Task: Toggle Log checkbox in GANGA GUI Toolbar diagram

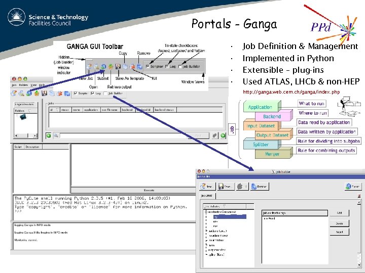Action: (167, 66)
